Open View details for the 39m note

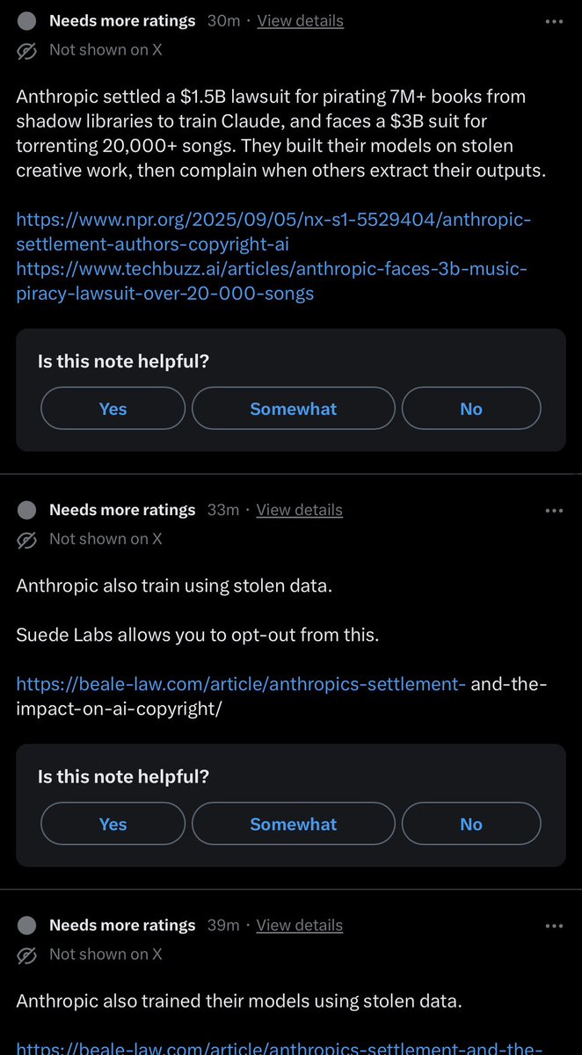(x=300, y=925)
